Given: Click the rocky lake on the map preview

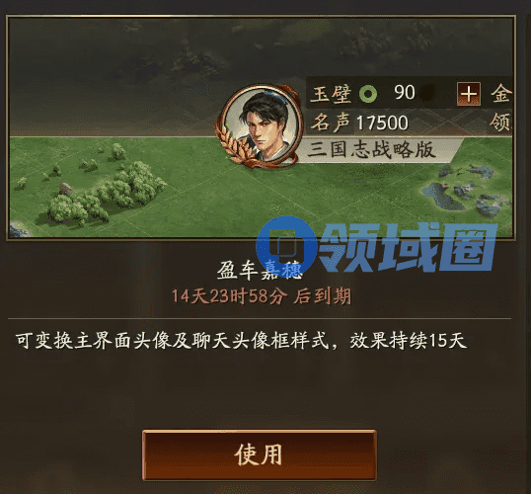Looking at the screenshot, I should [x=466, y=190].
